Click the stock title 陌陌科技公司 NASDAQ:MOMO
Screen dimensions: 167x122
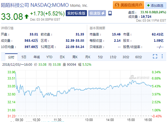[x=35, y=5]
